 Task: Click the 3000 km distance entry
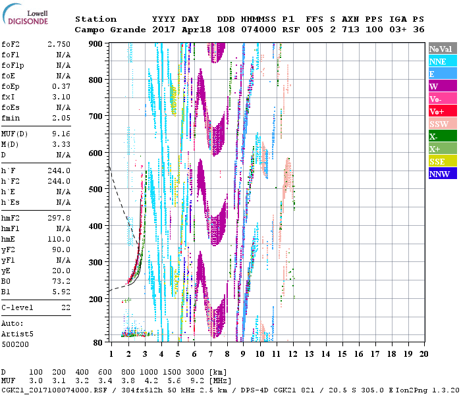[x=195, y=372]
